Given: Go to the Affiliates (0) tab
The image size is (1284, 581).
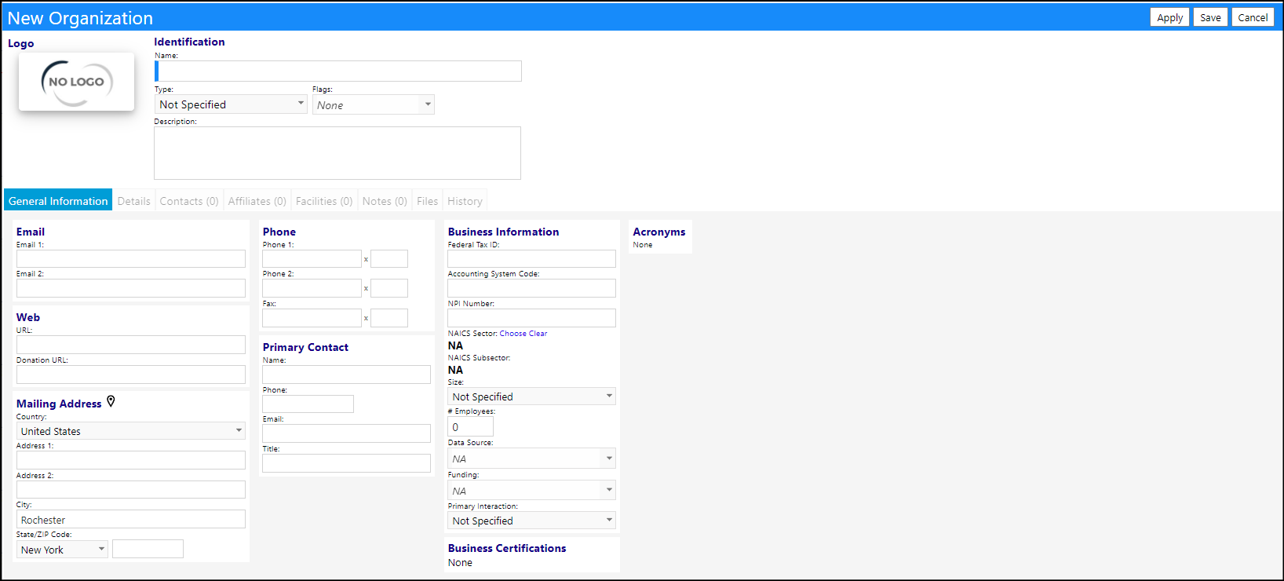Looking at the screenshot, I should [x=257, y=201].
